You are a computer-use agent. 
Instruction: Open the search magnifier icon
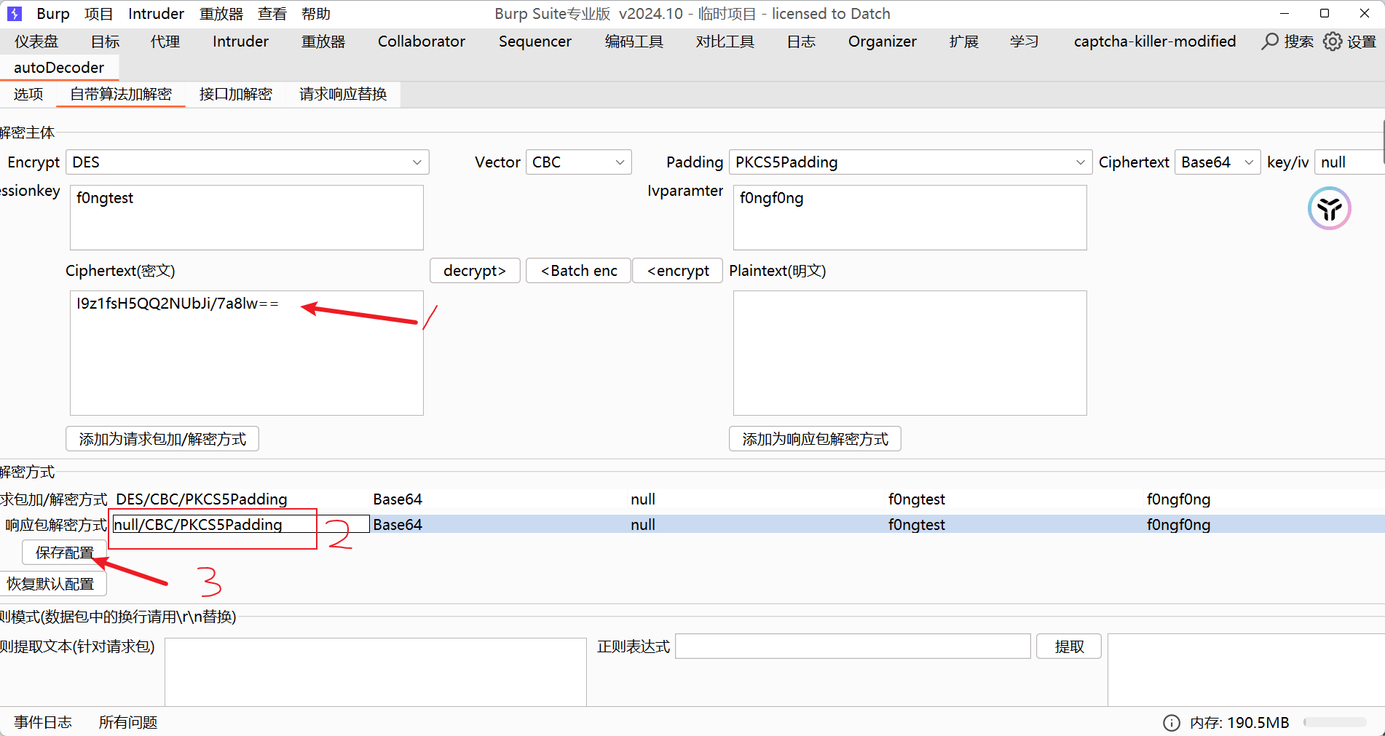[1270, 41]
